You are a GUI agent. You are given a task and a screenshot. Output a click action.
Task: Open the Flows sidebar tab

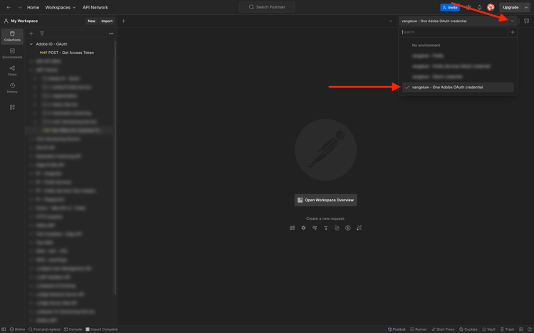pyautogui.click(x=12, y=71)
